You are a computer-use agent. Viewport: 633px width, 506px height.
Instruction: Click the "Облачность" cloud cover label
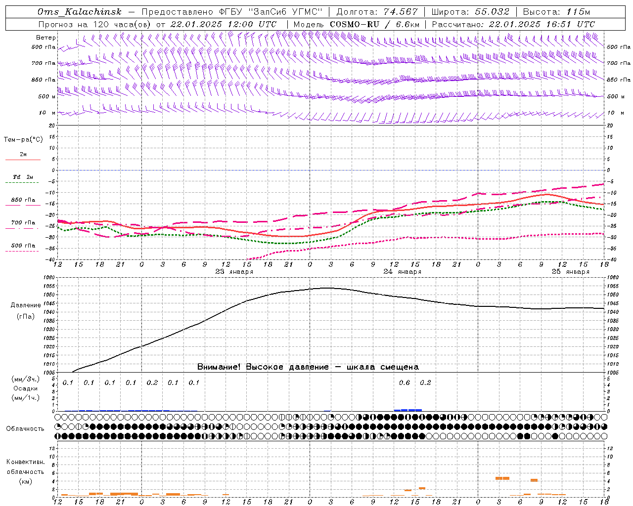click(x=25, y=428)
